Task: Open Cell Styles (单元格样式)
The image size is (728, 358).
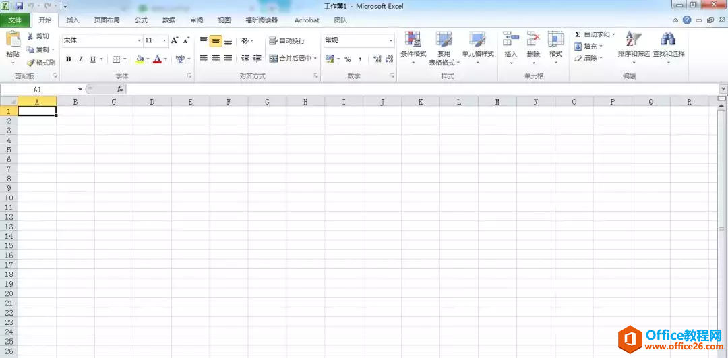Action: [478, 49]
